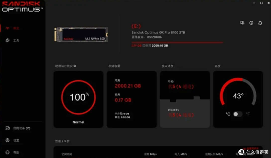The height and width of the screenshot is (158, 271).
Task: Open the 工具 wrench icon in sidebar
Action: [8, 40]
